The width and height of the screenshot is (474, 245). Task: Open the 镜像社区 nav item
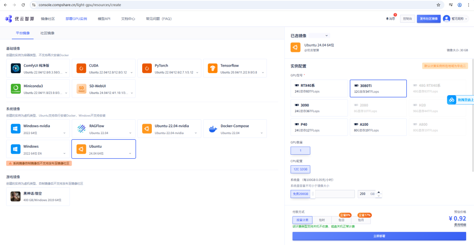click(x=48, y=19)
